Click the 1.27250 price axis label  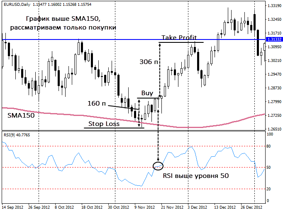(x=275, y=115)
